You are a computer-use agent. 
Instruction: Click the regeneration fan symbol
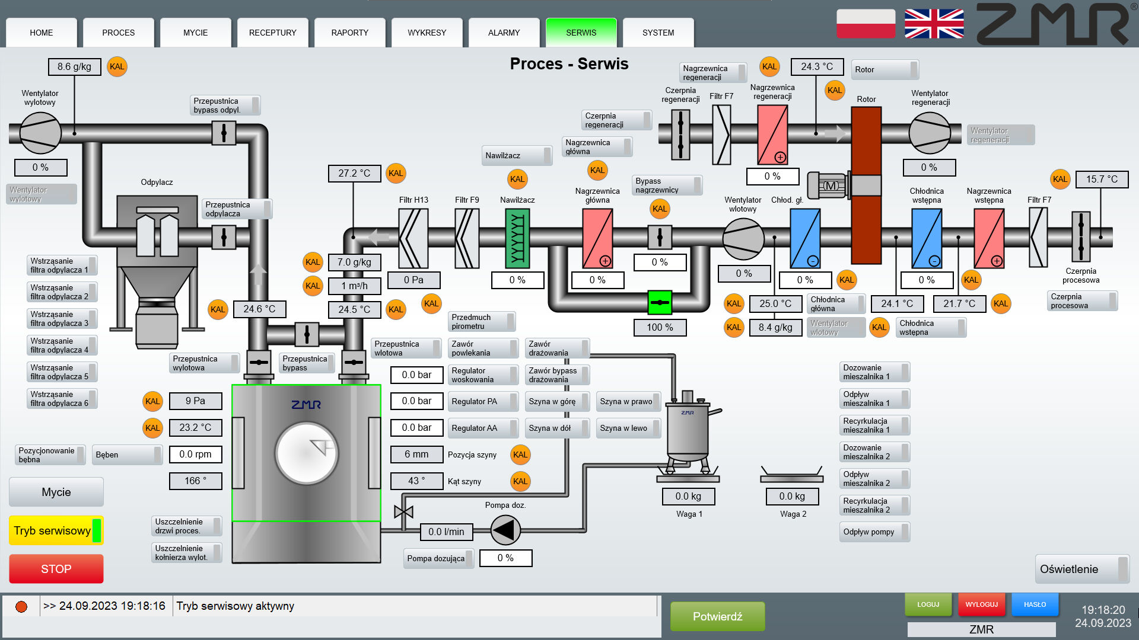930,133
